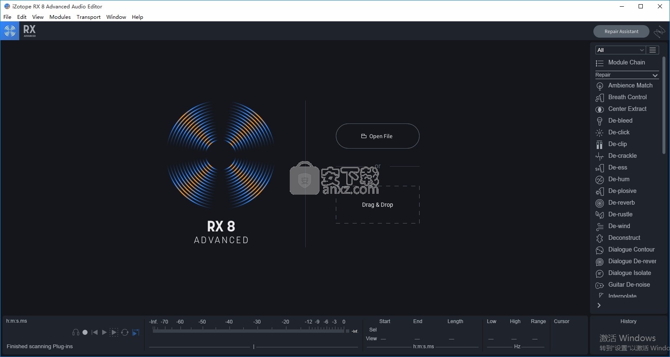Image resolution: width=670 pixels, height=357 pixels.
Task: Click the Sel start value field
Action: 384,330
